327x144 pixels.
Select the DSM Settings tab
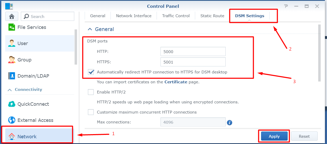click(250, 16)
